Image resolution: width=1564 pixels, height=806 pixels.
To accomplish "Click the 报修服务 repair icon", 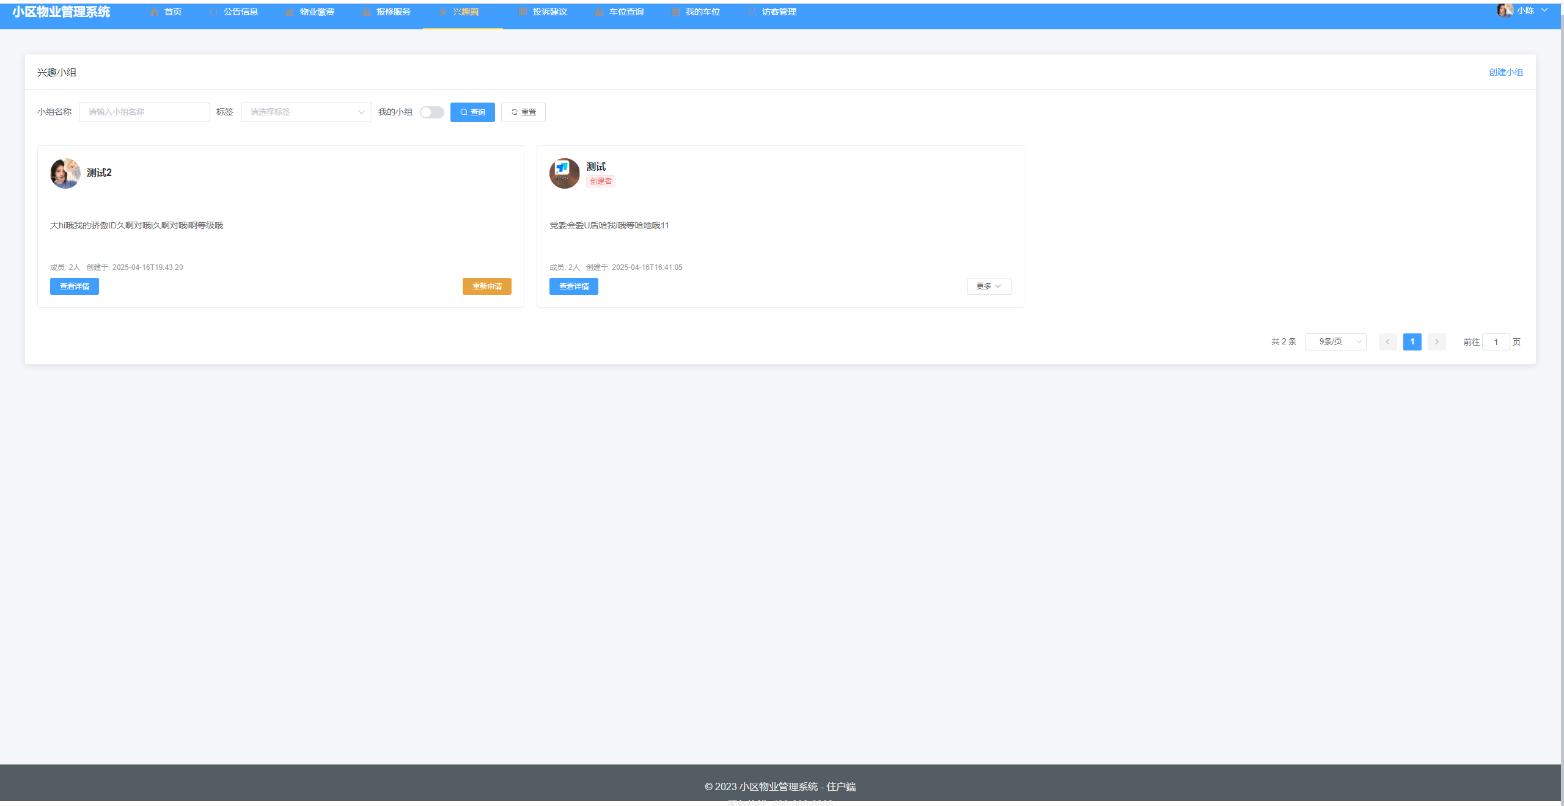I will pyautogui.click(x=366, y=12).
